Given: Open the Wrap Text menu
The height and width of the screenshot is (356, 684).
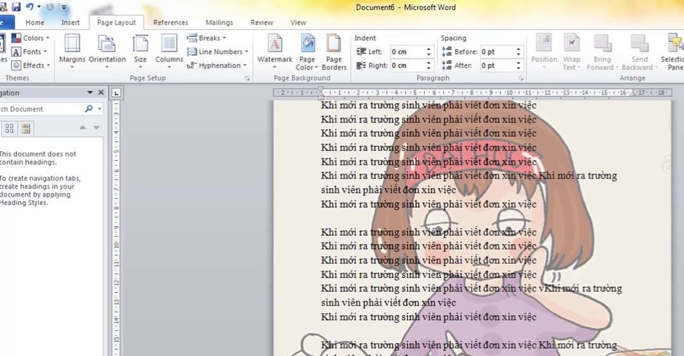Looking at the screenshot, I should coord(571,51).
